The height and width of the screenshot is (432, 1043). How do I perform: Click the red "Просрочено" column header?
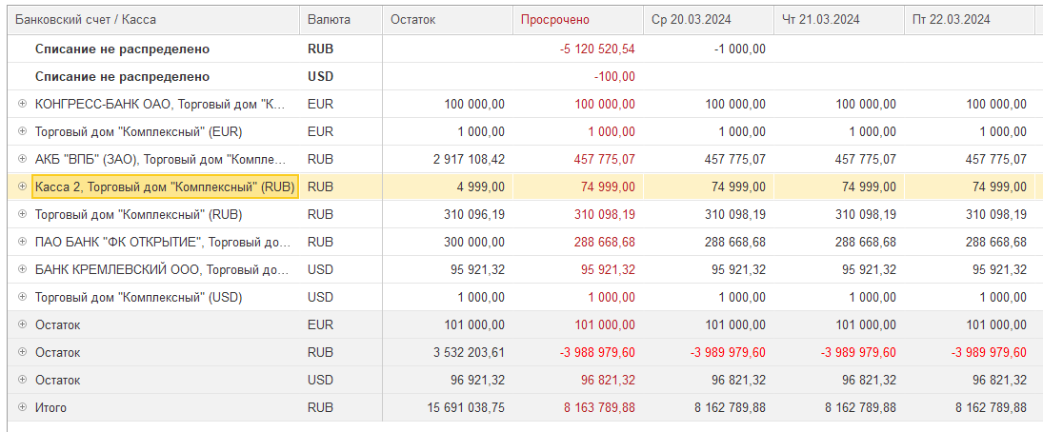(x=554, y=19)
